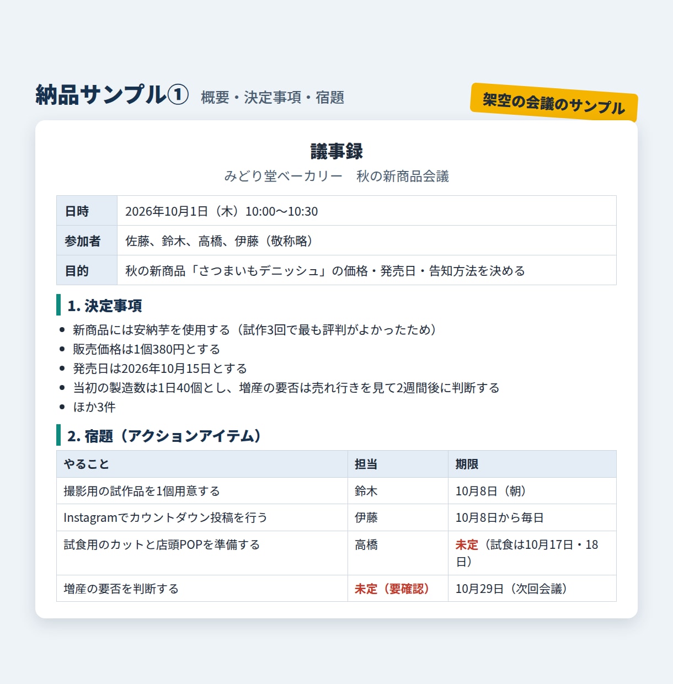Click the date 2026年10月1日(木)10:00〜10:30
Screen dimensions: 673x684
[x=222, y=211]
